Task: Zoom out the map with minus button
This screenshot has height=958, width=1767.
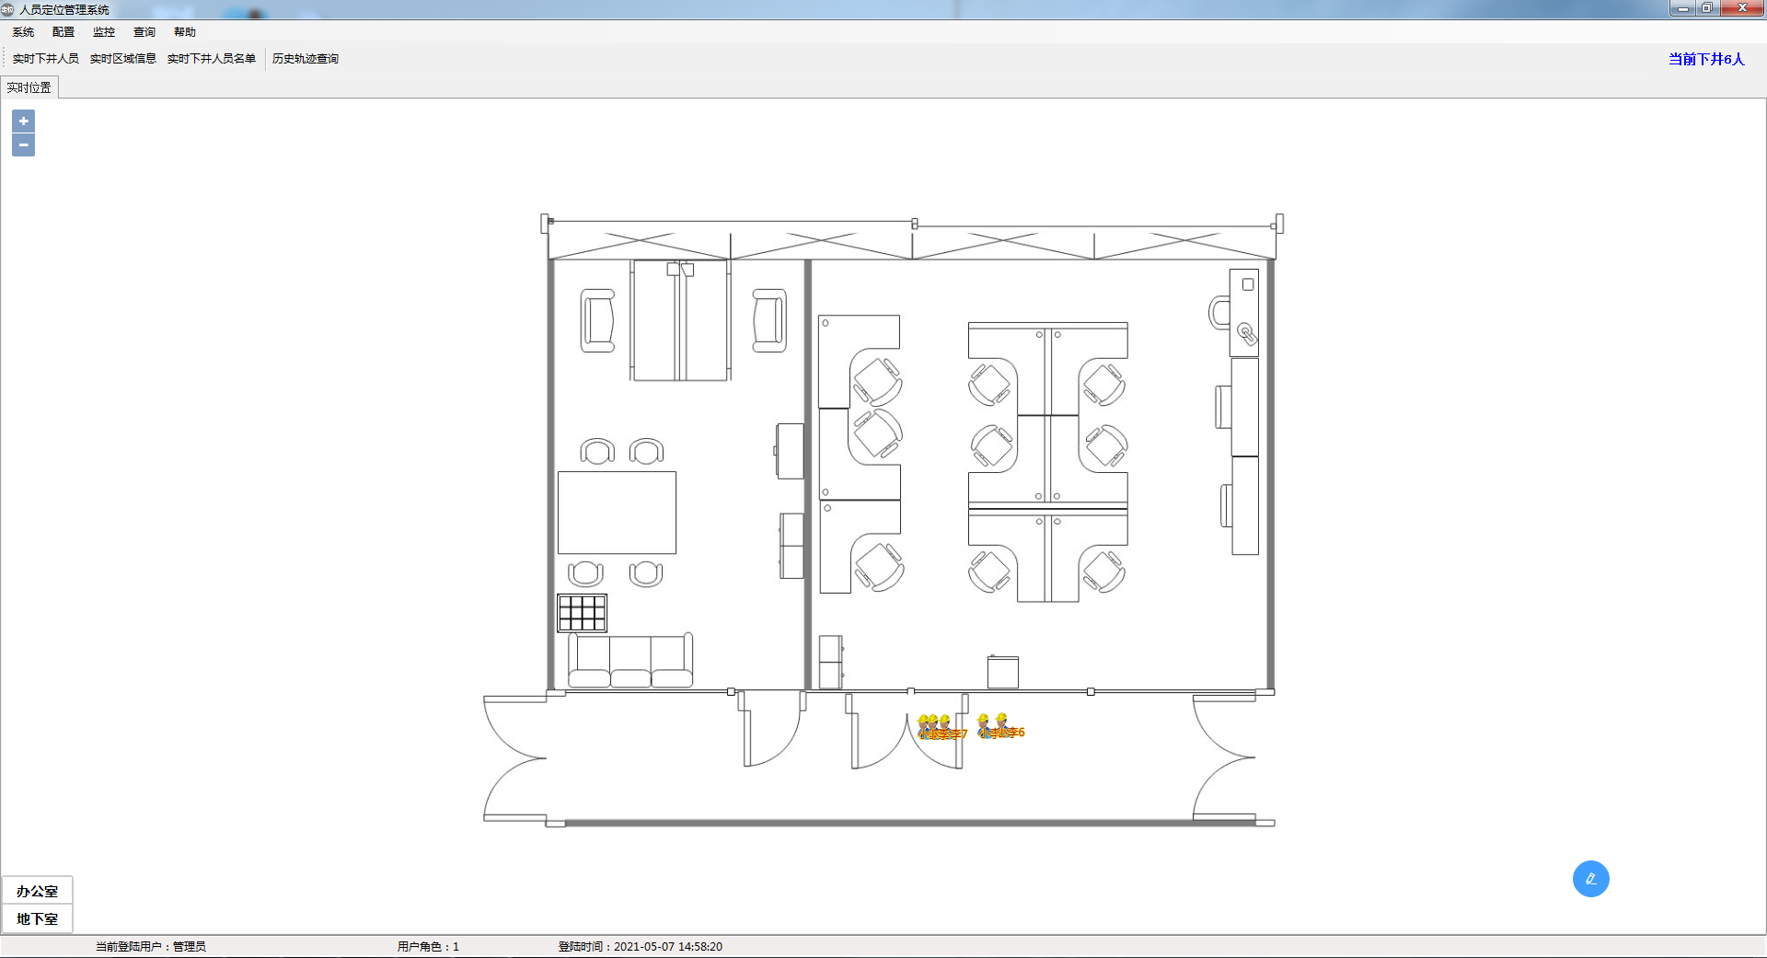Action: pyautogui.click(x=23, y=145)
